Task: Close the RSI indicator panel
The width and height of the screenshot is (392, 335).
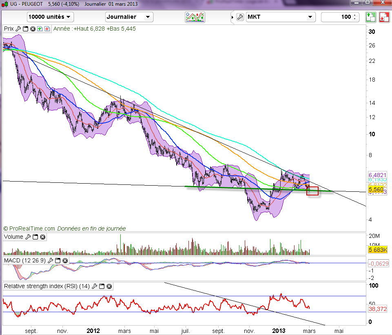Action: pyautogui.click(x=109, y=286)
